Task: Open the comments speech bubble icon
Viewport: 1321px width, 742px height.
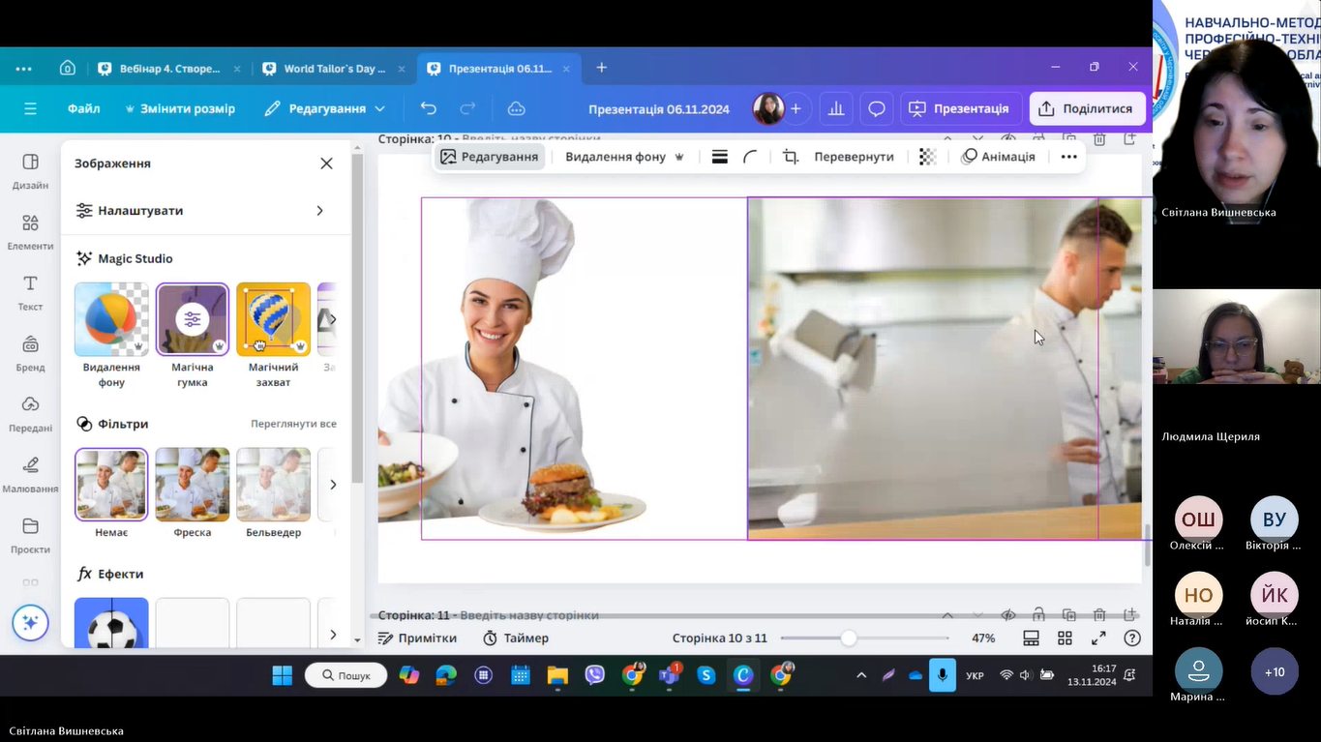Action: [x=877, y=108]
